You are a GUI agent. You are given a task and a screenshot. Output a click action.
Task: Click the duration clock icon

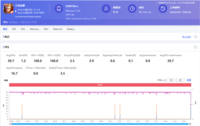pyautogui.click(x=132, y=9)
